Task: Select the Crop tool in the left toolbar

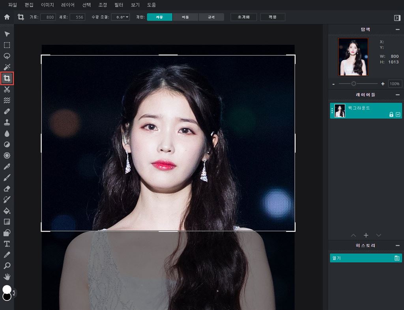Action: (x=7, y=78)
